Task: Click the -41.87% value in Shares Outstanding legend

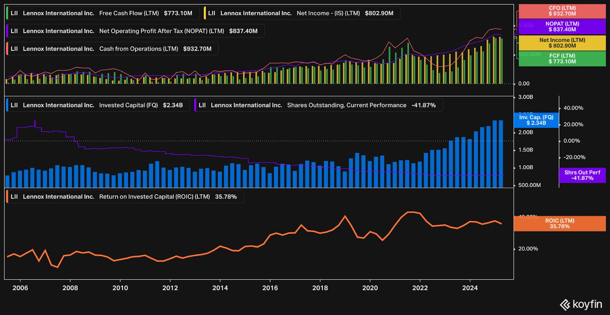Action: click(424, 105)
